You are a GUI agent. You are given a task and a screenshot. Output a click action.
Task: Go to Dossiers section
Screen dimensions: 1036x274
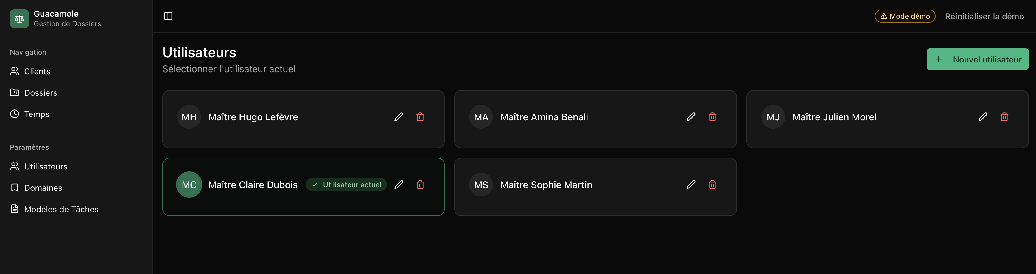40,93
